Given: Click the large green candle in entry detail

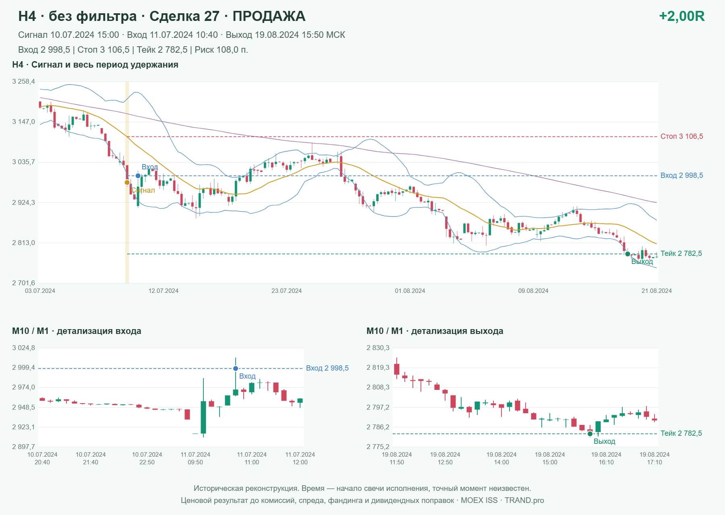Looking at the screenshot, I should pyautogui.click(x=203, y=417).
